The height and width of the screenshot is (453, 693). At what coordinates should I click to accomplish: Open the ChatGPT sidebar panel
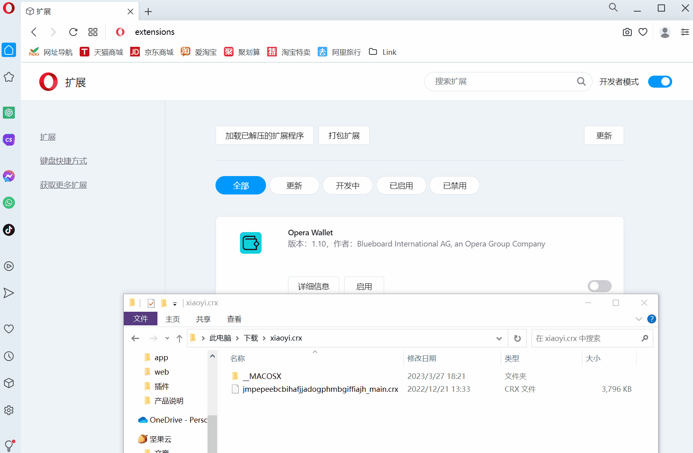tap(9, 113)
